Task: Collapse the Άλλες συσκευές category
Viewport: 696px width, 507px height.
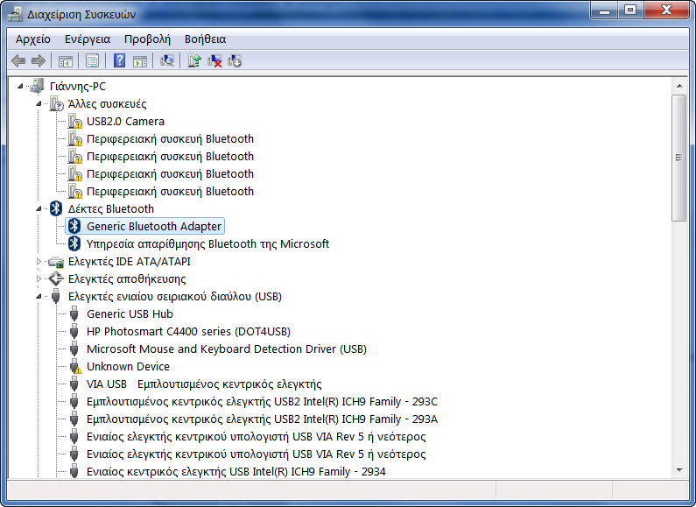Action: [x=39, y=104]
